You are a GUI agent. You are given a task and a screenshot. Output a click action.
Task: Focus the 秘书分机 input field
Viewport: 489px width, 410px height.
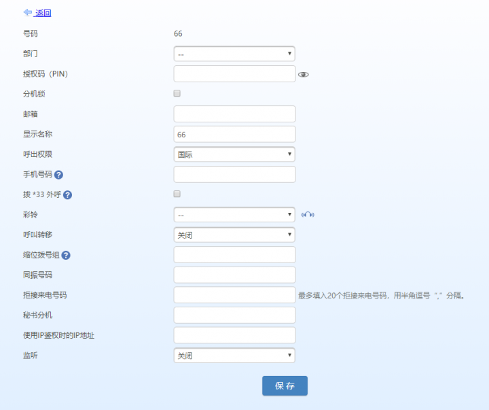tap(234, 315)
